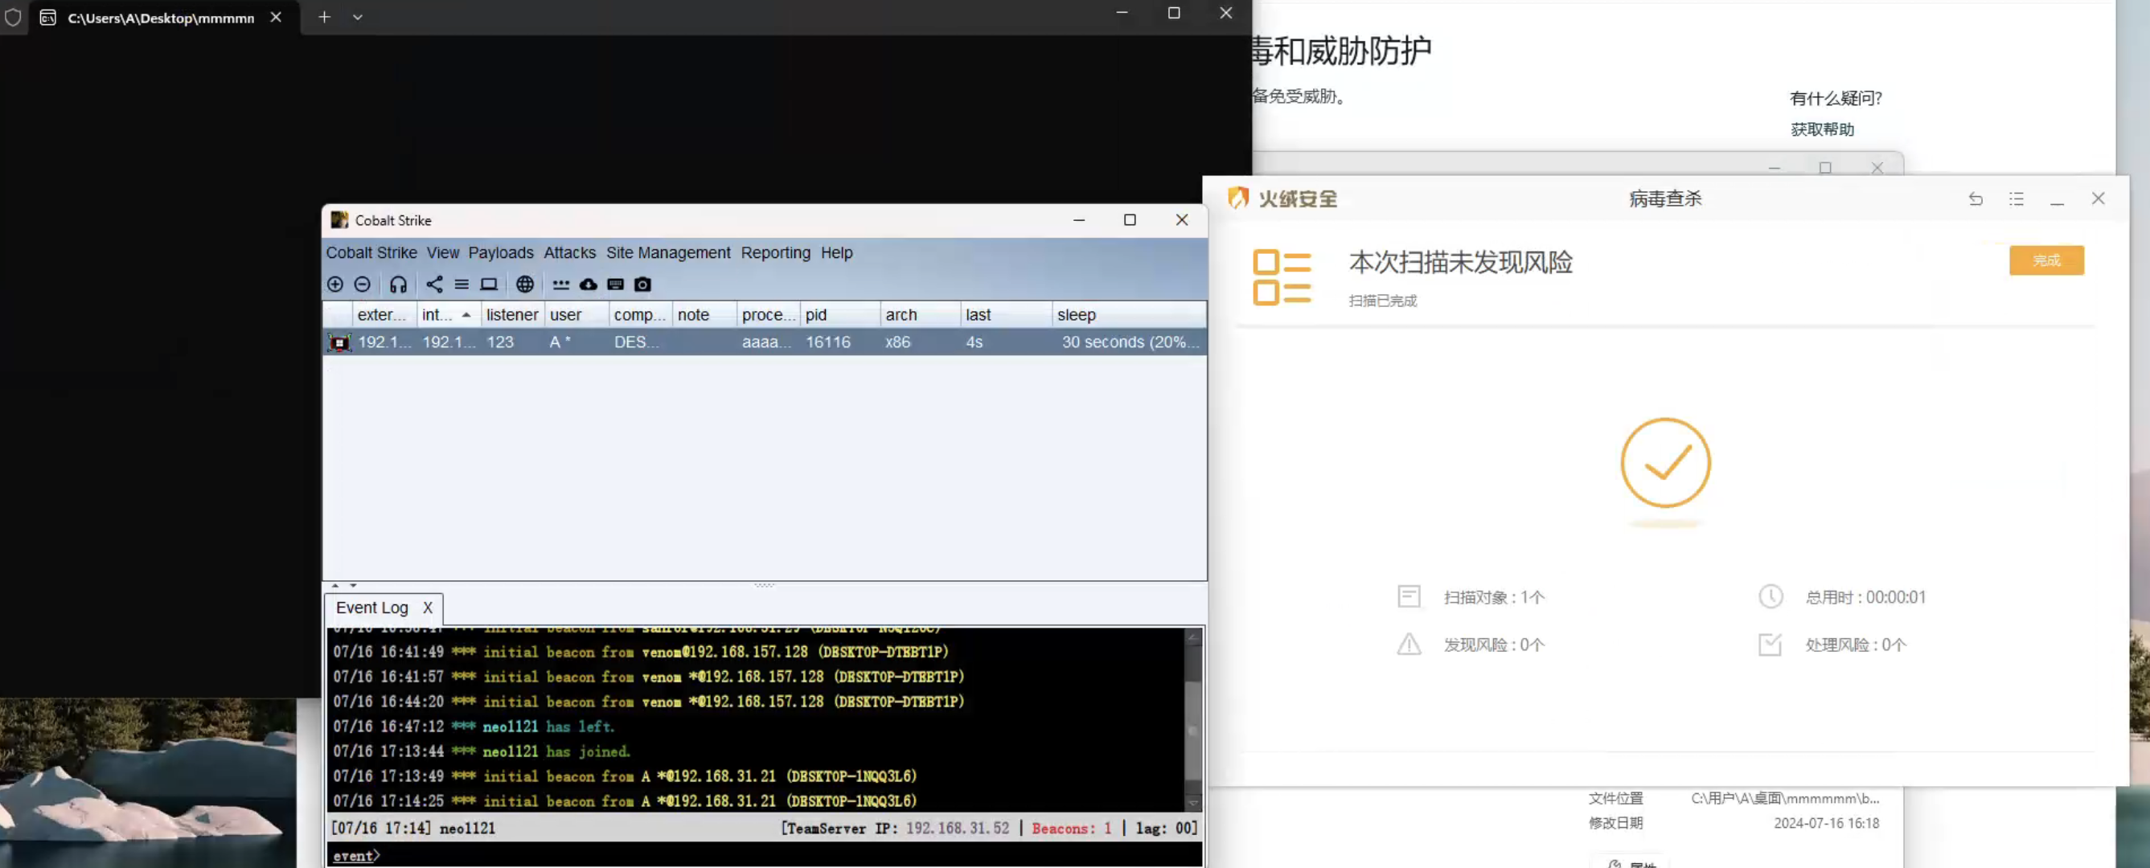Screen dimensions: 2150x868
Task: Open web log via the globe icon
Action: point(525,285)
